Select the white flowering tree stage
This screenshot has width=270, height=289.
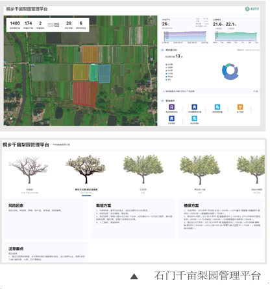click(x=86, y=169)
